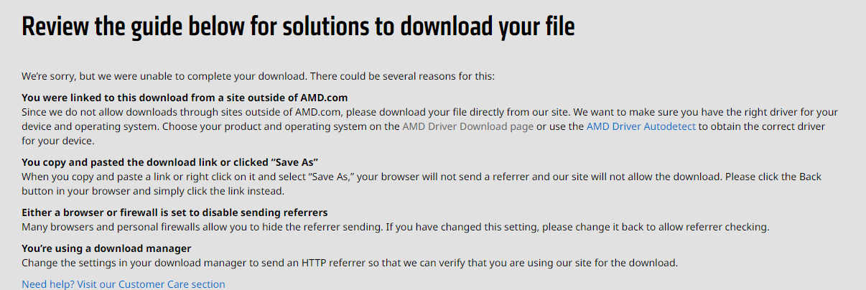Click the main heading about download solutions
This screenshot has height=290, width=866.
coord(298,27)
